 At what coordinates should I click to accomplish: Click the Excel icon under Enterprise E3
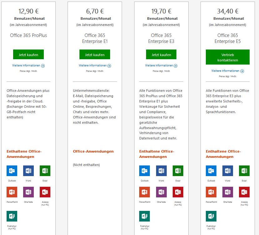178,171
